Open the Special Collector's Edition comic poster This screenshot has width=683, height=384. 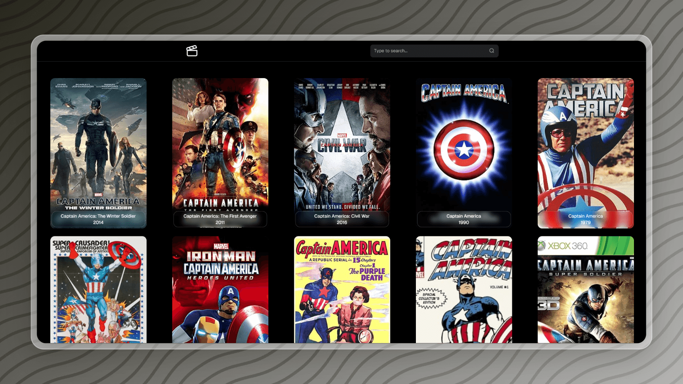pyautogui.click(x=464, y=289)
